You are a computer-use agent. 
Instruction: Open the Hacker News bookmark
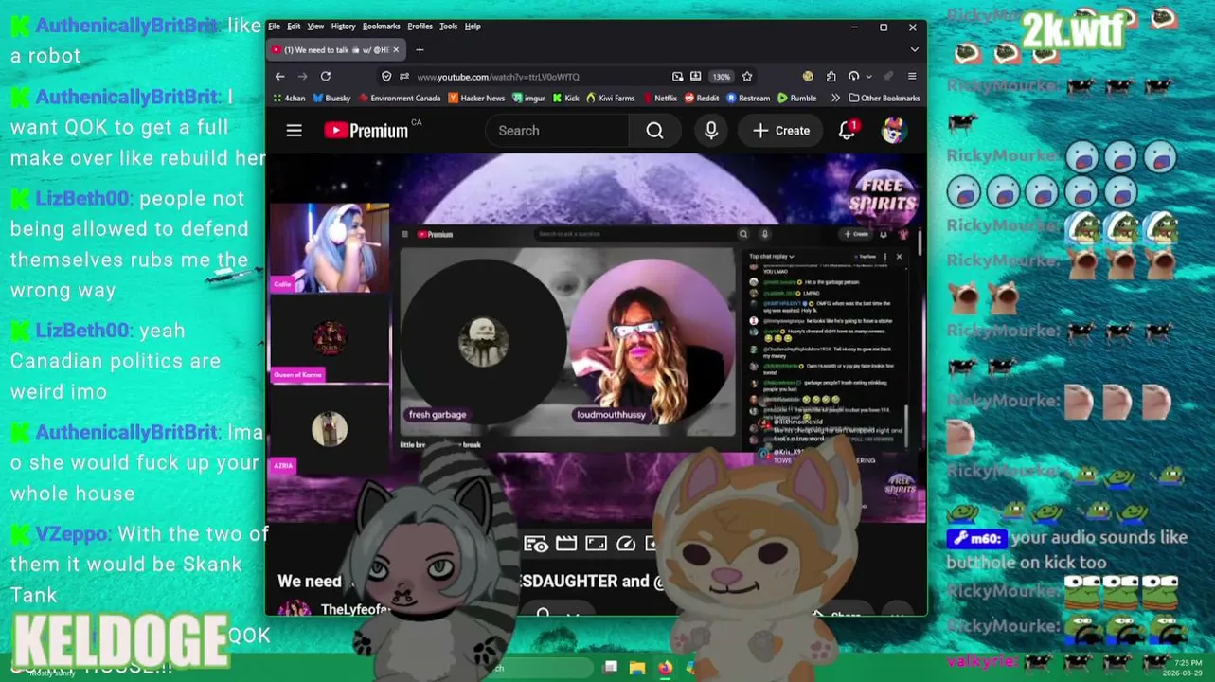pyautogui.click(x=476, y=98)
